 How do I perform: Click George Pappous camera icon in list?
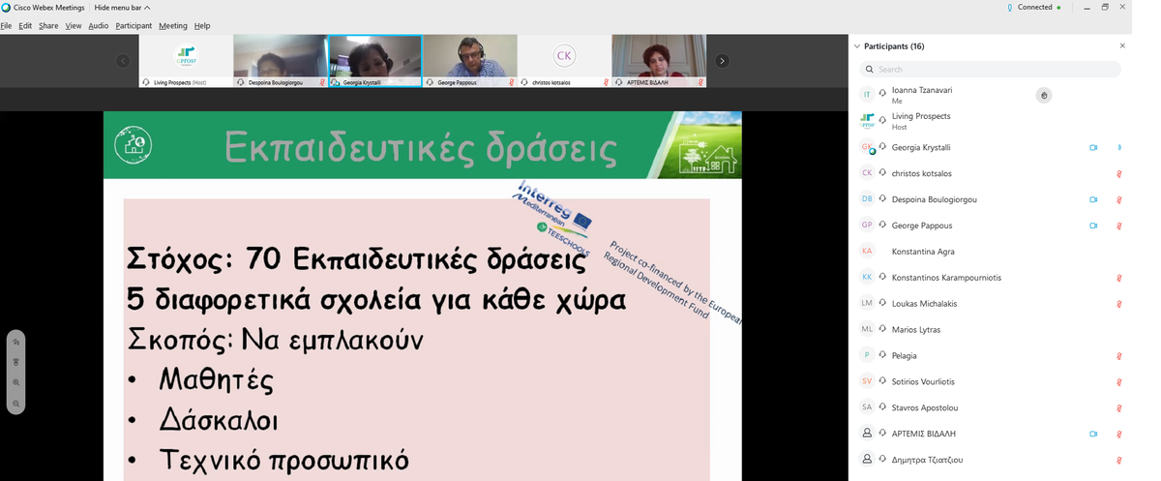coord(1093,225)
